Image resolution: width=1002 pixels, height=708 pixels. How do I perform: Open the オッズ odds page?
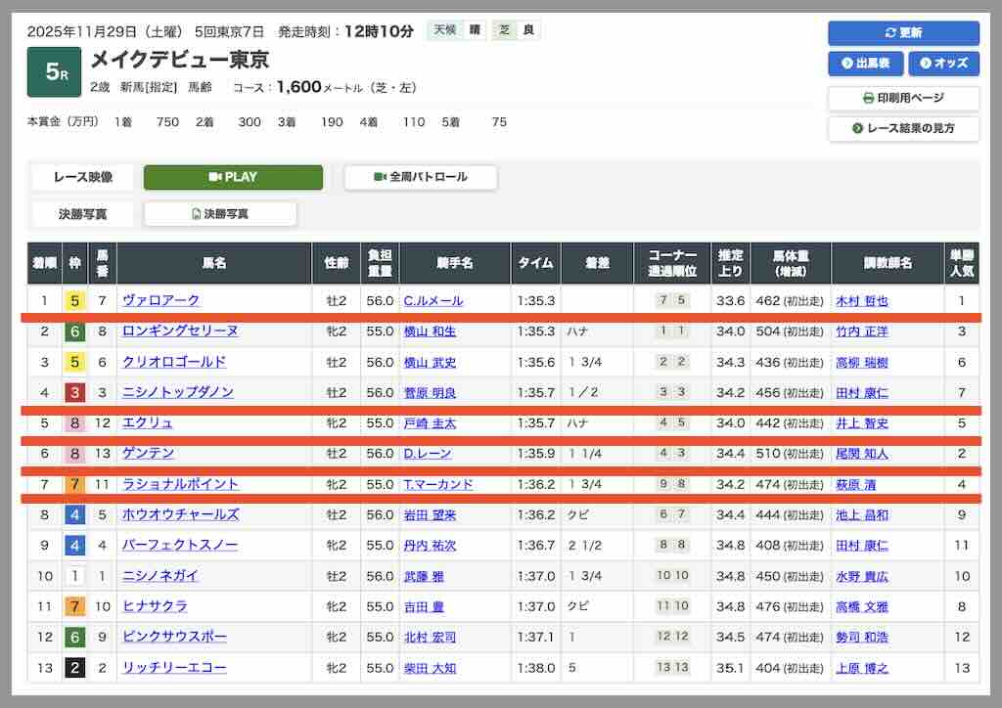943,64
